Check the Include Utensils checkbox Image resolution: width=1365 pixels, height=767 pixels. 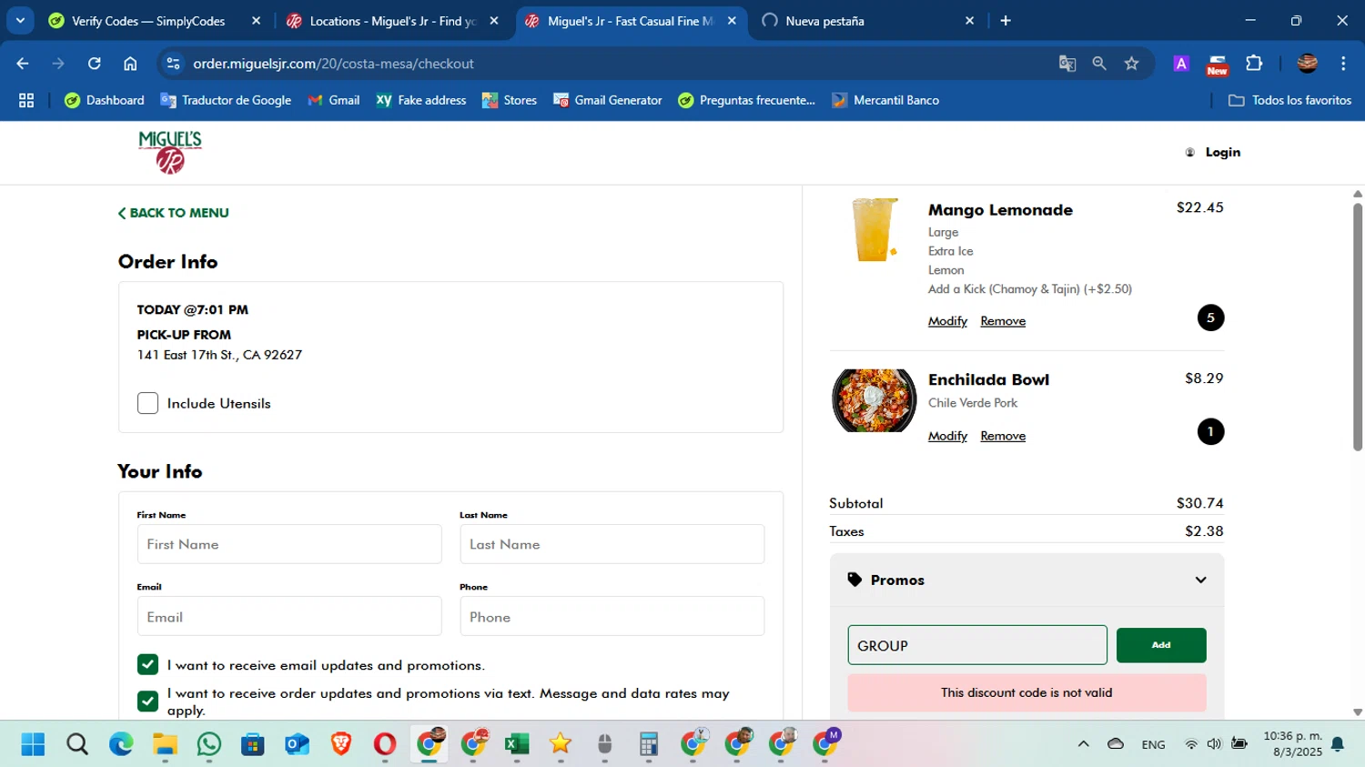point(147,403)
